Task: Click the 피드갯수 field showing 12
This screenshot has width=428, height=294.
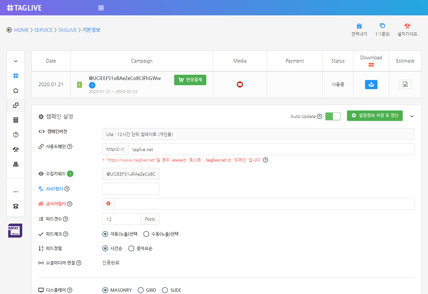Action: pyautogui.click(x=122, y=219)
